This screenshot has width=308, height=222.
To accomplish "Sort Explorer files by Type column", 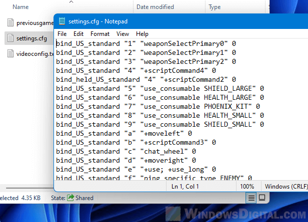I will [214, 7].
